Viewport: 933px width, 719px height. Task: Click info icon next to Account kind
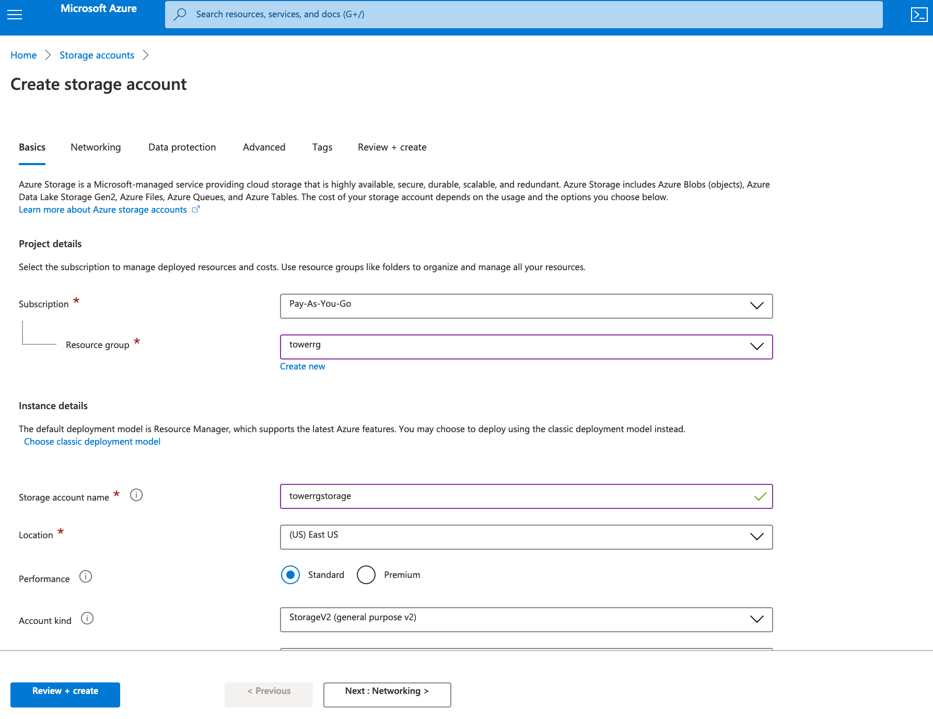pyautogui.click(x=87, y=618)
